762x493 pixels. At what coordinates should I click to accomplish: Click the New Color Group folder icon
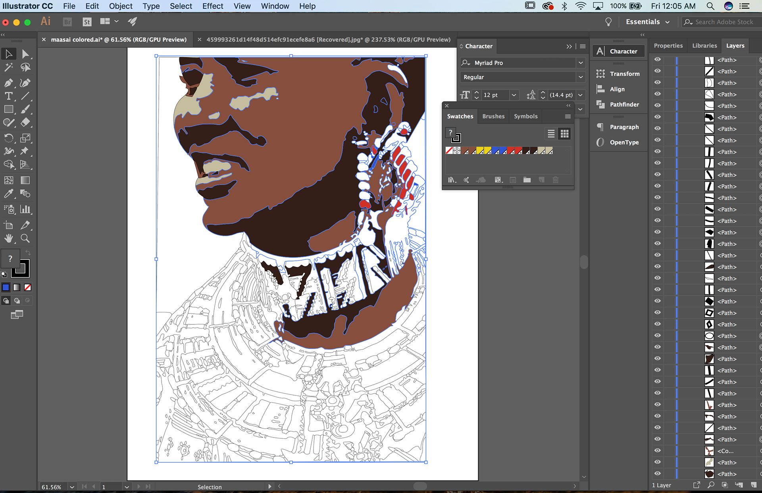coord(527,180)
